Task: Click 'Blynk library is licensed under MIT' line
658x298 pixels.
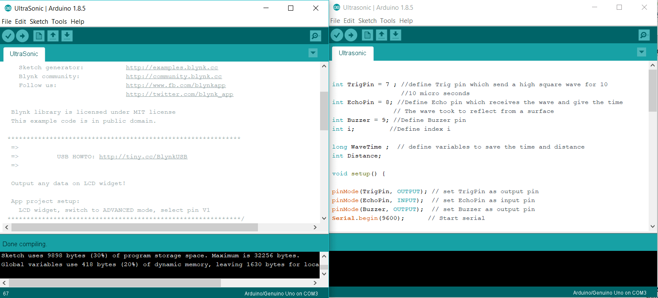Action: click(93, 112)
